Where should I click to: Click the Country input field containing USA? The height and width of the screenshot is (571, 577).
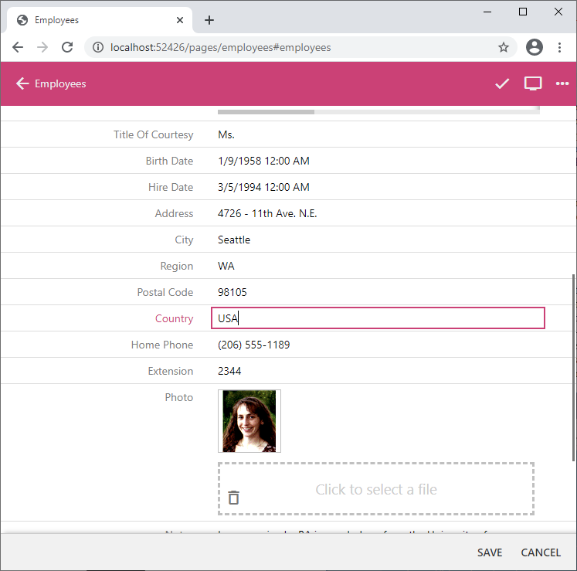378,318
